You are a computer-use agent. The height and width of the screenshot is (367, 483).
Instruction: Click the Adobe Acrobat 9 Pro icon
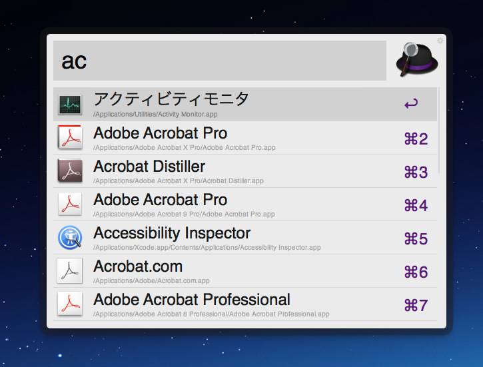click(x=70, y=204)
